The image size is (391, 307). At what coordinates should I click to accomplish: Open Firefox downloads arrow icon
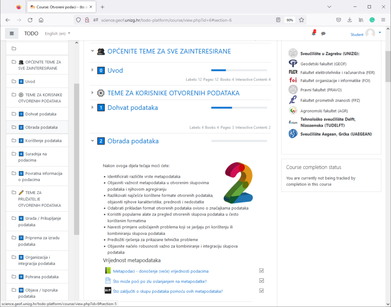349,20
